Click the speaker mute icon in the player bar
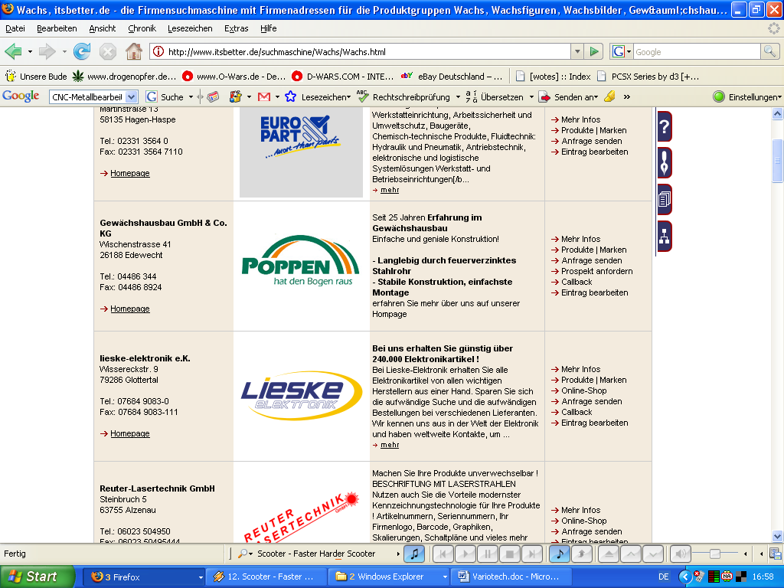784x588 pixels. pyautogui.click(x=681, y=554)
